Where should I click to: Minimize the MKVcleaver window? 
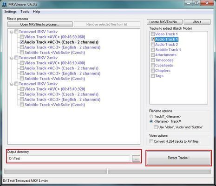tap(189, 3)
